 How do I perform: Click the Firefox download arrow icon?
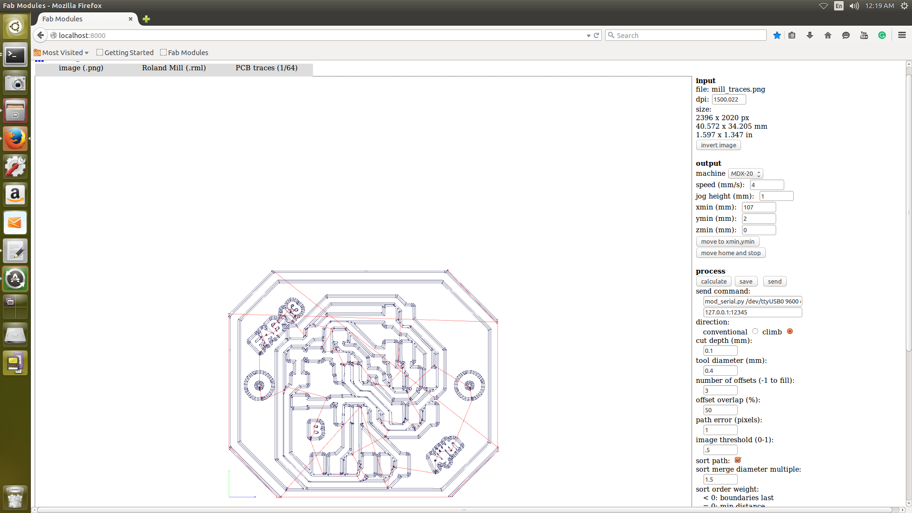(810, 35)
